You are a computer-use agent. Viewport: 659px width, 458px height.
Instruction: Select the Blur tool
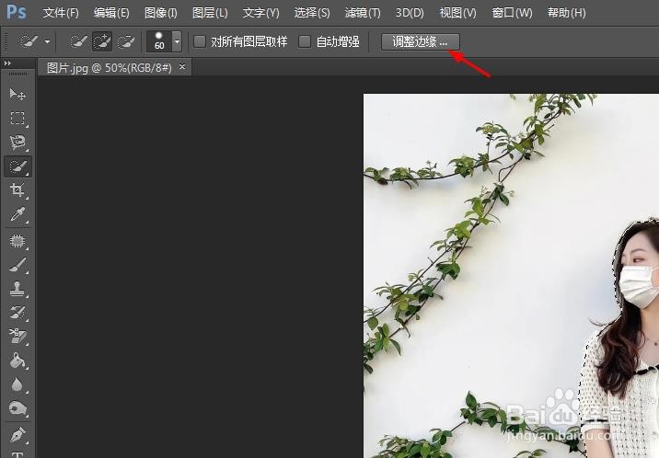(17, 384)
